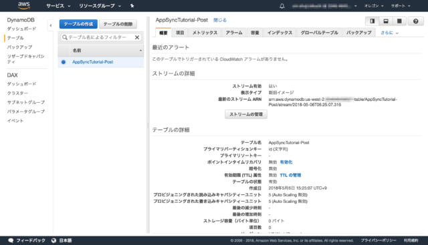Open パラメータグループ in sidebar

tap(26, 111)
